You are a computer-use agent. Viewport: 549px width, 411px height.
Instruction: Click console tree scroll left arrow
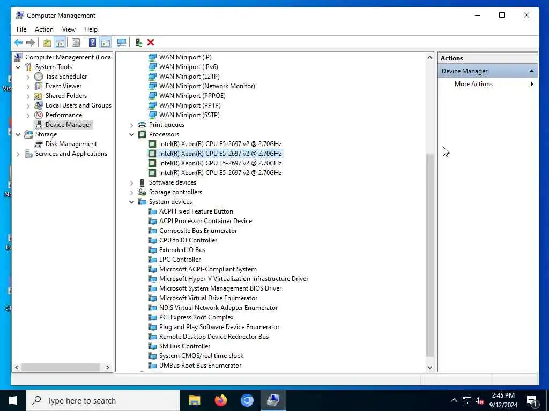tap(17, 368)
